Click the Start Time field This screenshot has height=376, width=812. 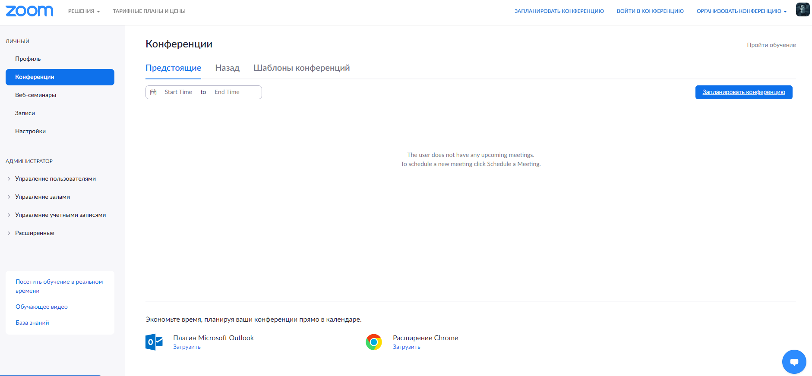point(178,92)
